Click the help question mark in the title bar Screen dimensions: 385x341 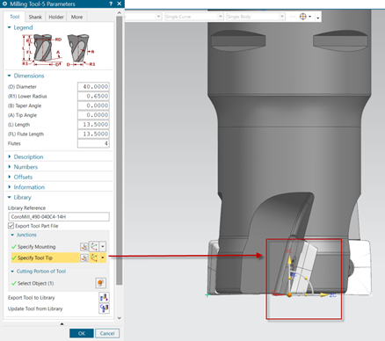[x=111, y=4]
